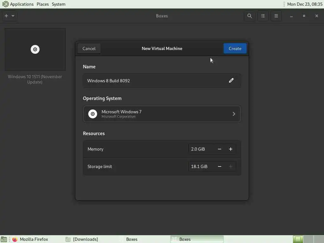The width and height of the screenshot is (324, 243).
Task: Click the Resources section heading
Action: point(94,134)
